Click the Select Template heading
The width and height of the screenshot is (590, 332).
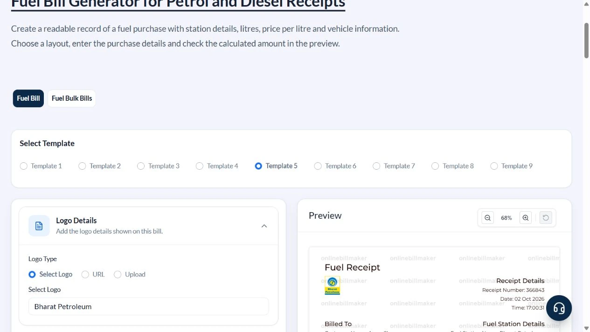[47, 144]
